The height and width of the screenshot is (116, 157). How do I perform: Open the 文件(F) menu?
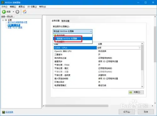(4, 7)
